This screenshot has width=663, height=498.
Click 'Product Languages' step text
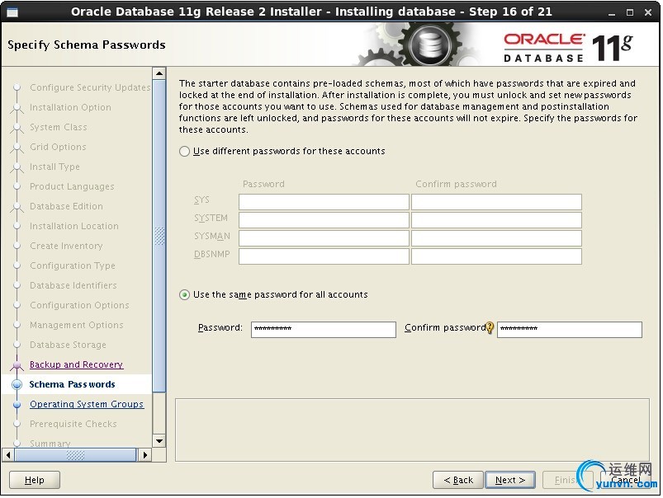tap(72, 186)
